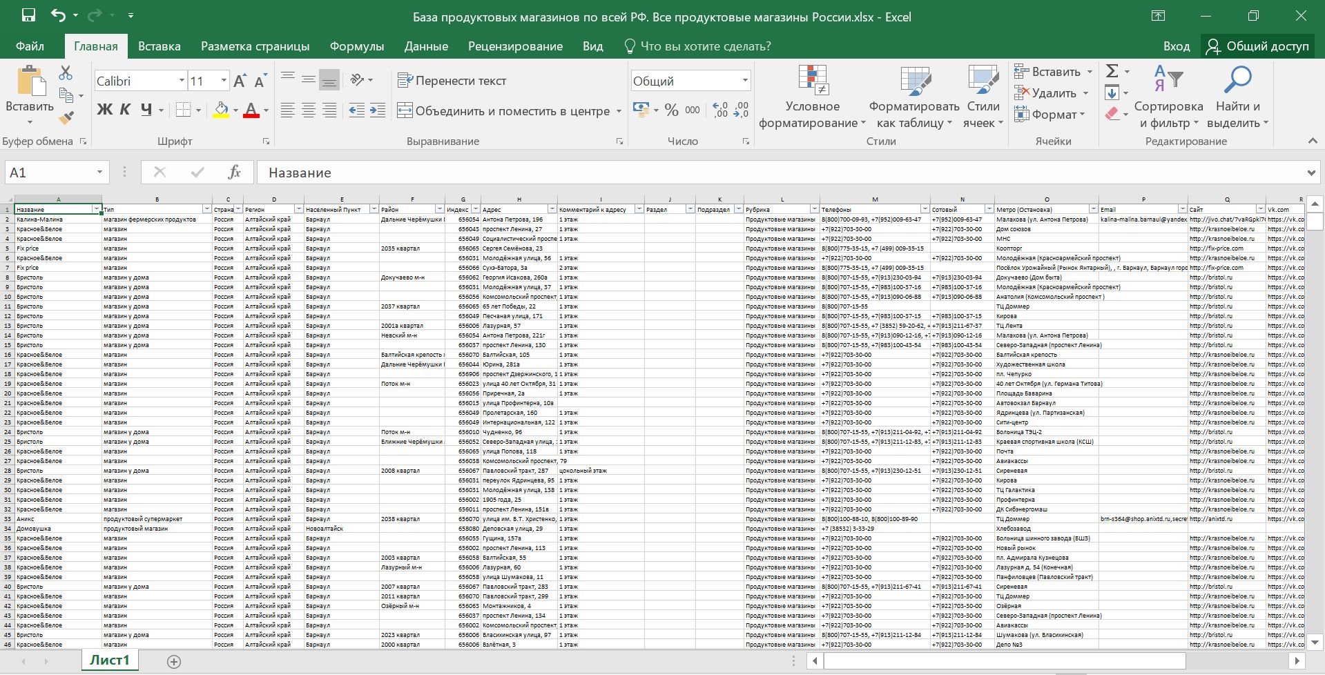Open the font name Calibri dropdown

point(182,81)
